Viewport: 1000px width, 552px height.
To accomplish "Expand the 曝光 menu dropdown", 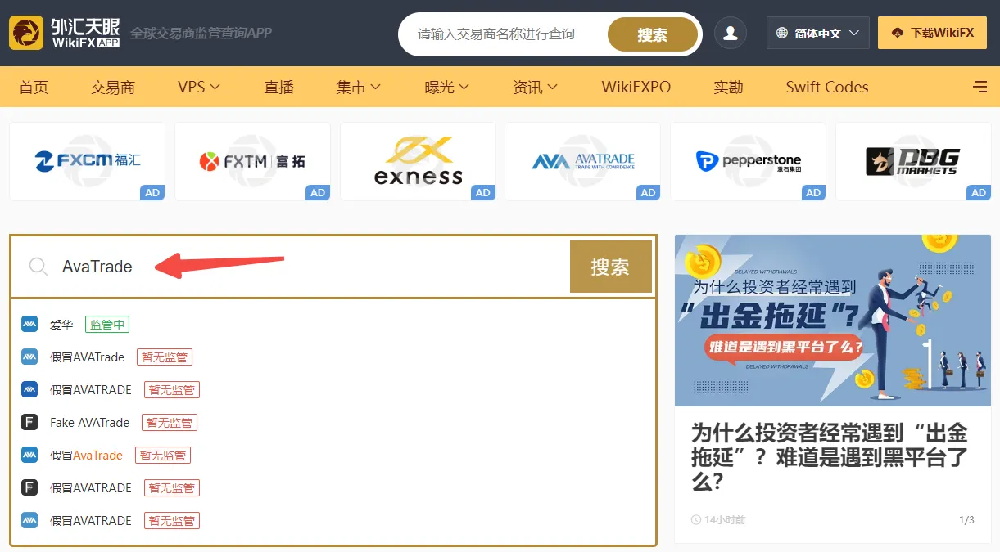I will pos(446,87).
